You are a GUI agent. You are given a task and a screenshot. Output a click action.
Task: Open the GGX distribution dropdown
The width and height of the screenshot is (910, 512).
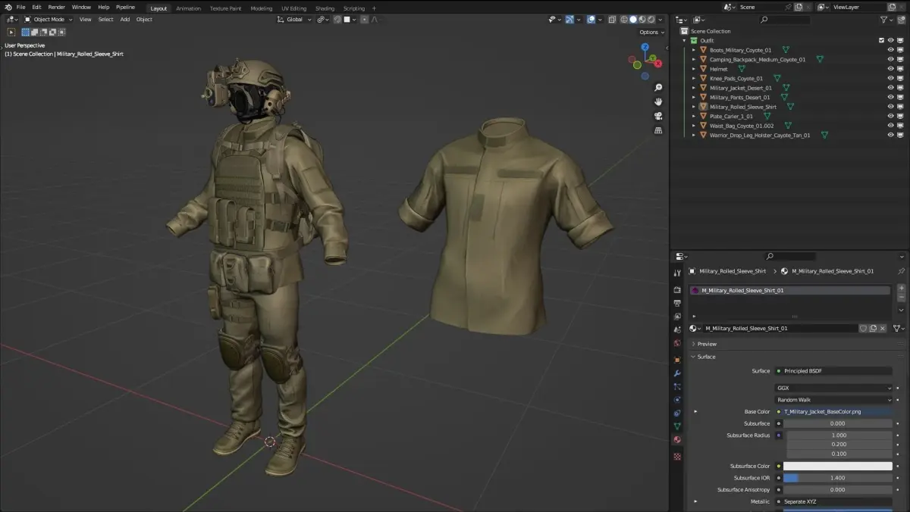[834, 388]
